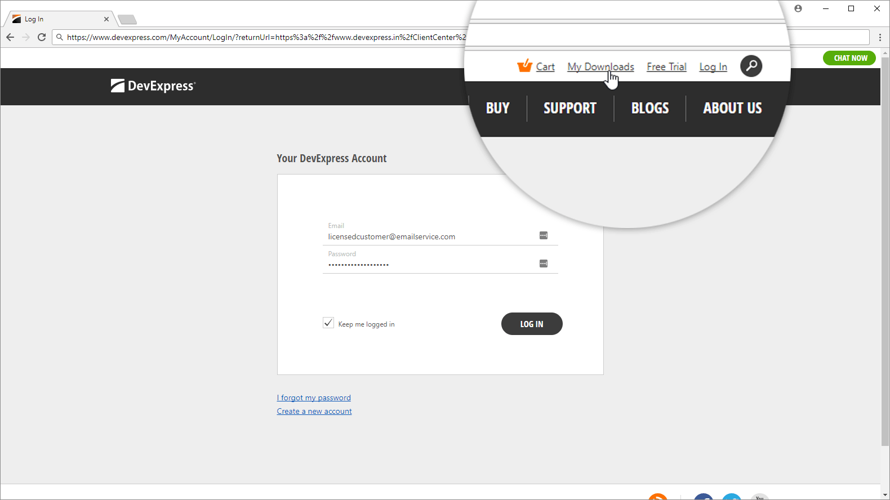Click Create a new account link

314,411
